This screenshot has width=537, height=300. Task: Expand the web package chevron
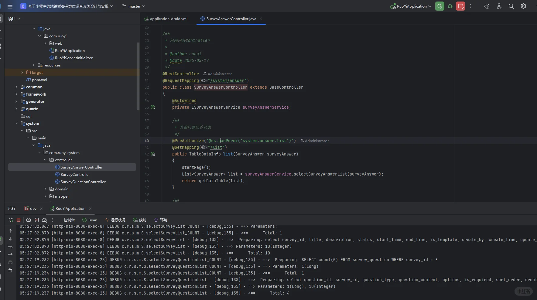point(45,43)
